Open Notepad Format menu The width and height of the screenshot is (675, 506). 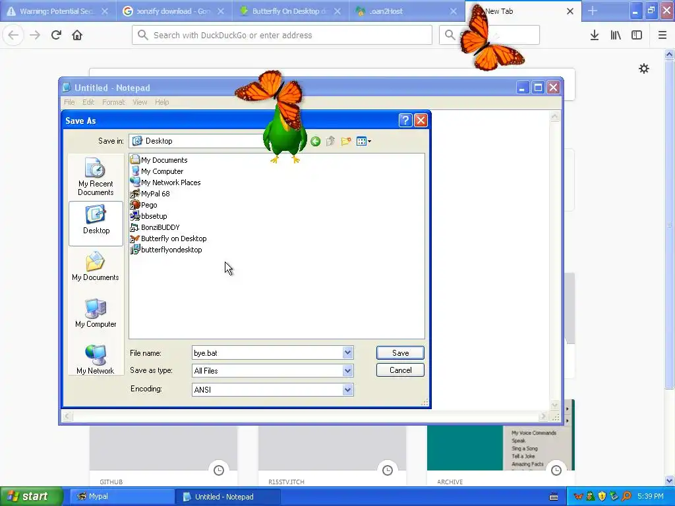[113, 102]
